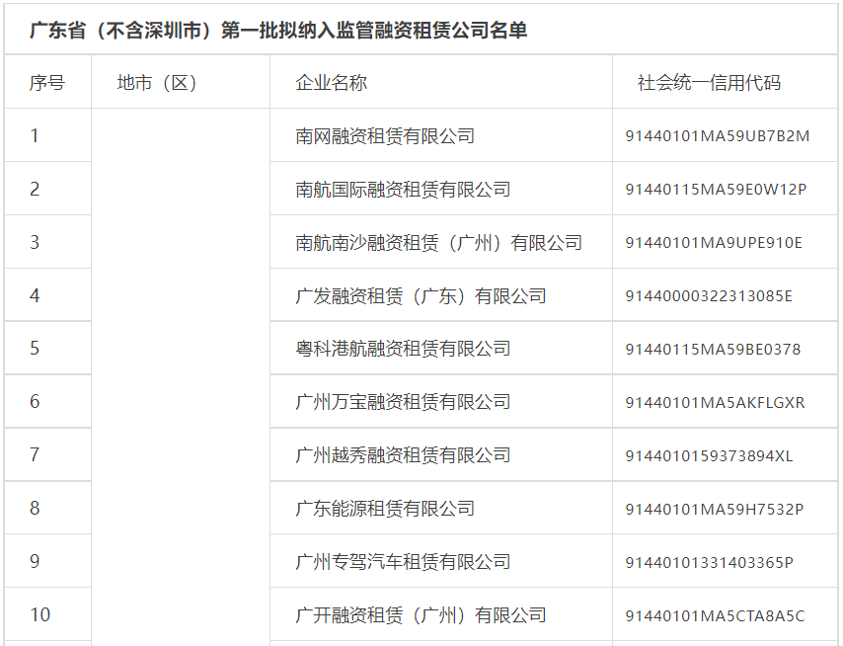The width and height of the screenshot is (843, 646).
Task: Click serial number 9 in the 序号 column
Action: pos(35,561)
